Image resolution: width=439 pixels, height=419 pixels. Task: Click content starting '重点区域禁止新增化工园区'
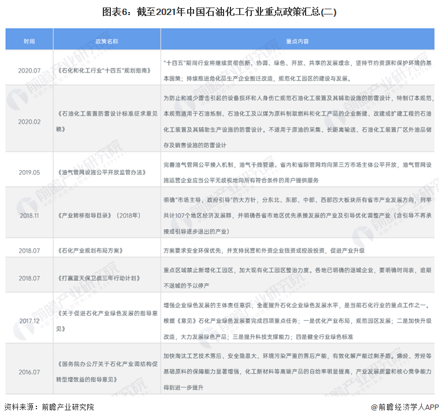[x=297, y=278]
